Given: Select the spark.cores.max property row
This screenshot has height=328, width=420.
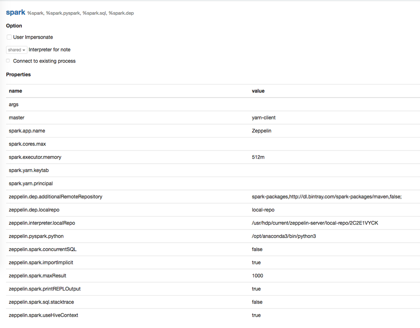Looking at the screenshot, I should (x=27, y=144).
